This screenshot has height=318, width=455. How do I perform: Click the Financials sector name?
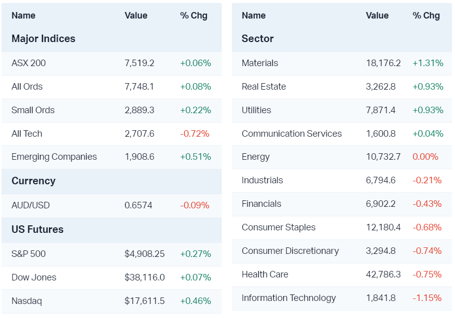tap(261, 204)
